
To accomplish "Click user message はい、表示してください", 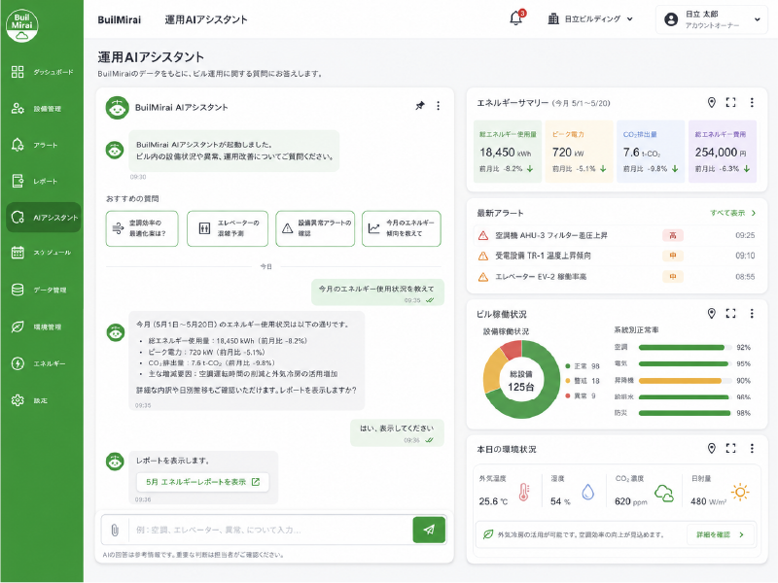I will (x=397, y=432).
